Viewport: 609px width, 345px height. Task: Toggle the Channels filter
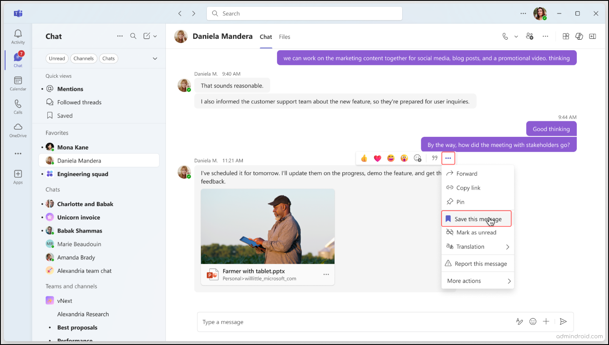click(x=83, y=58)
